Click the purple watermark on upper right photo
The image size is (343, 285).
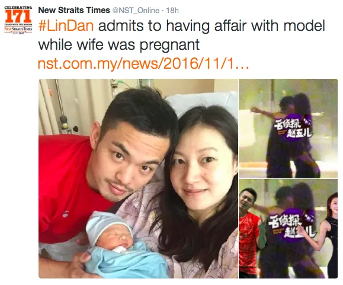(293, 129)
